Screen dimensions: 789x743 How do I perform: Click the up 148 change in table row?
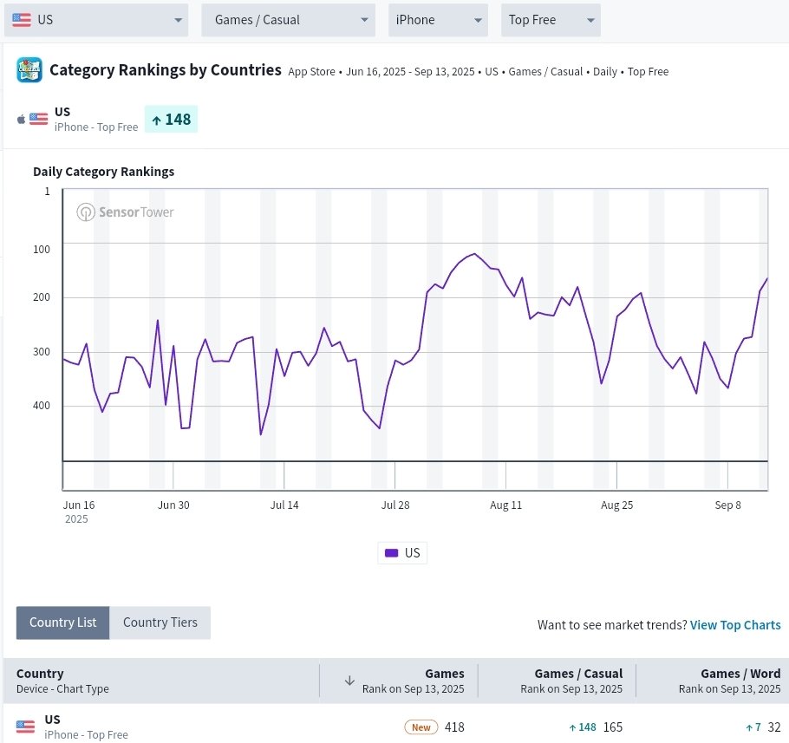[583, 727]
